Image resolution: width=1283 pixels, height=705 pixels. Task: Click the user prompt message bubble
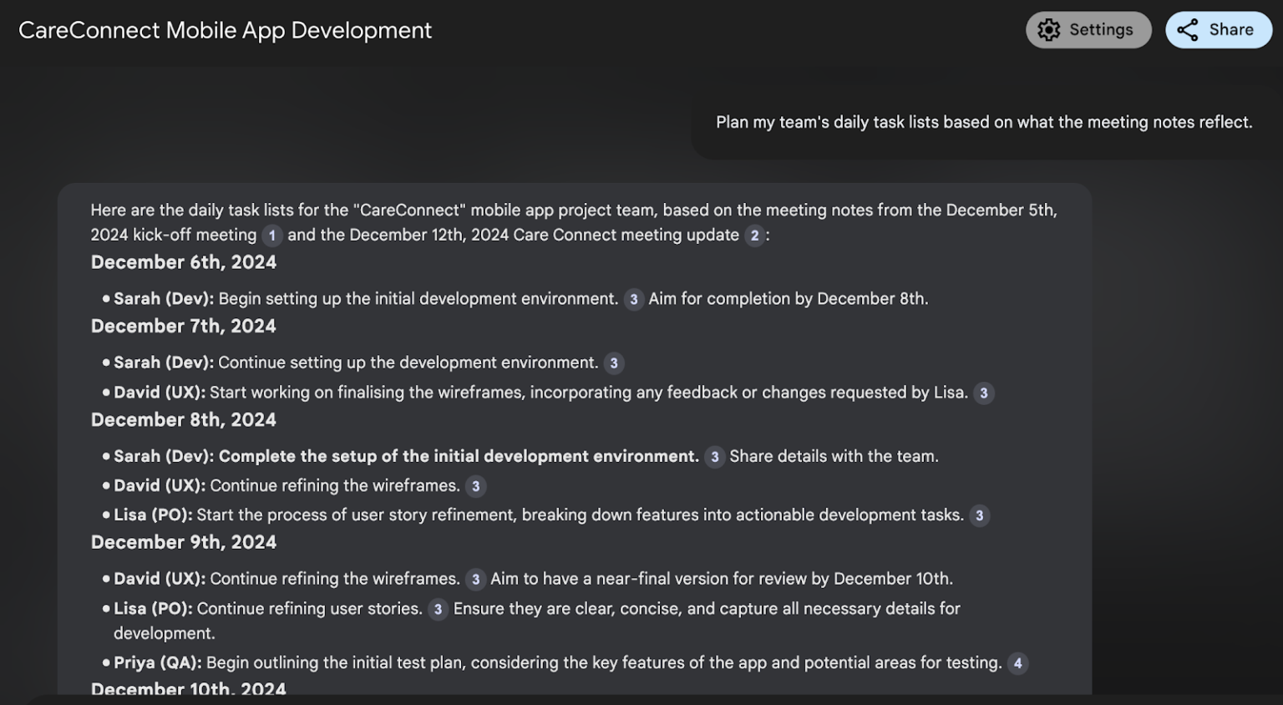(984, 122)
